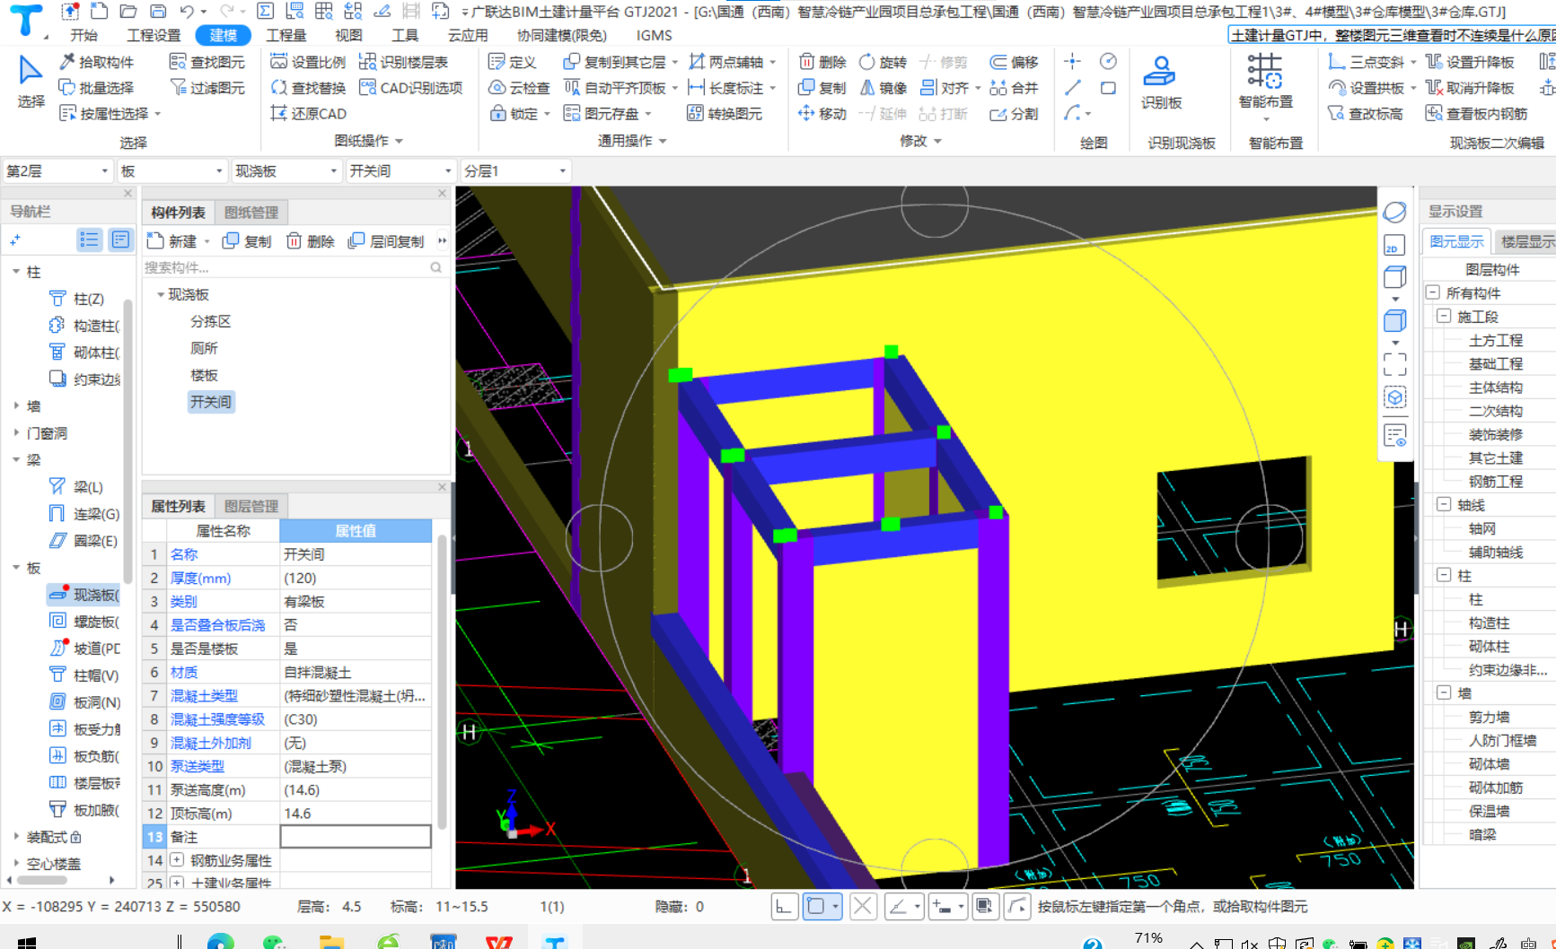Viewport: 1556px width, 949px height.
Task: Open 查找图元 find element tool
Action: click(x=207, y=62)
